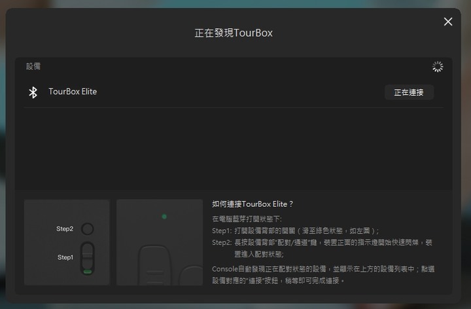Click the 設備 section label
This screenshot has width=471, height=309.
pos(33,66)
